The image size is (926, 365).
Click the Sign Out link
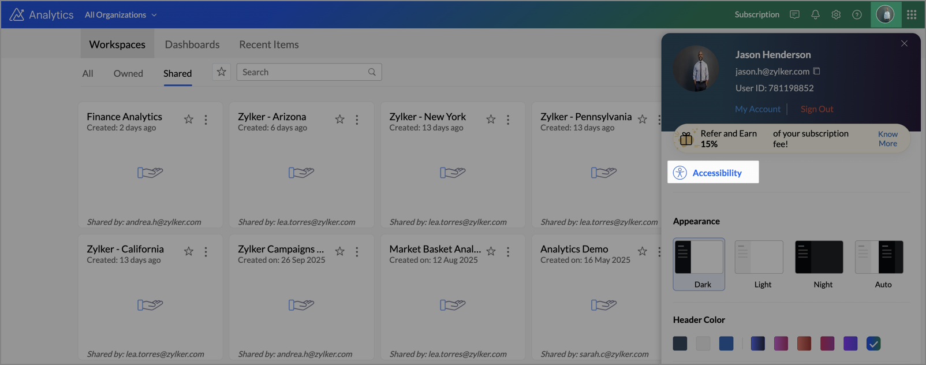816,109
